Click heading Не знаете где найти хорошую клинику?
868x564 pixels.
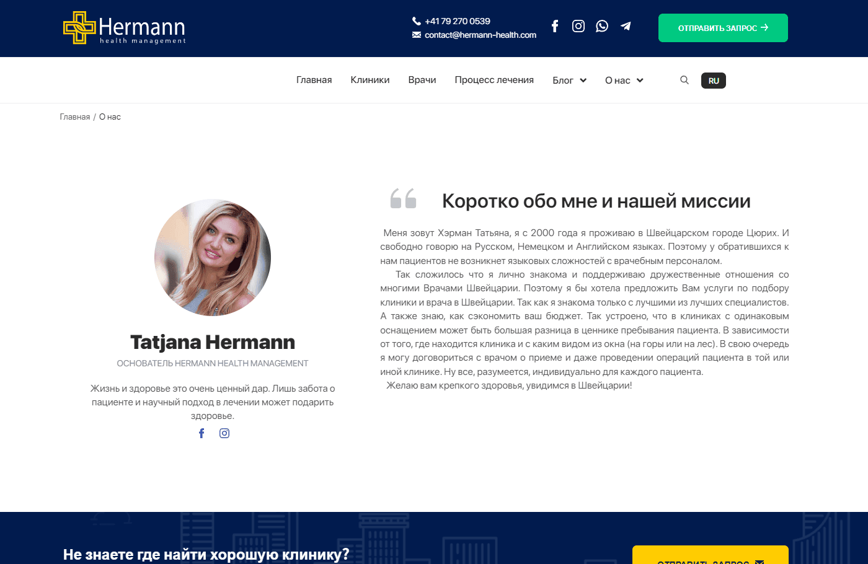coord(206,554)
